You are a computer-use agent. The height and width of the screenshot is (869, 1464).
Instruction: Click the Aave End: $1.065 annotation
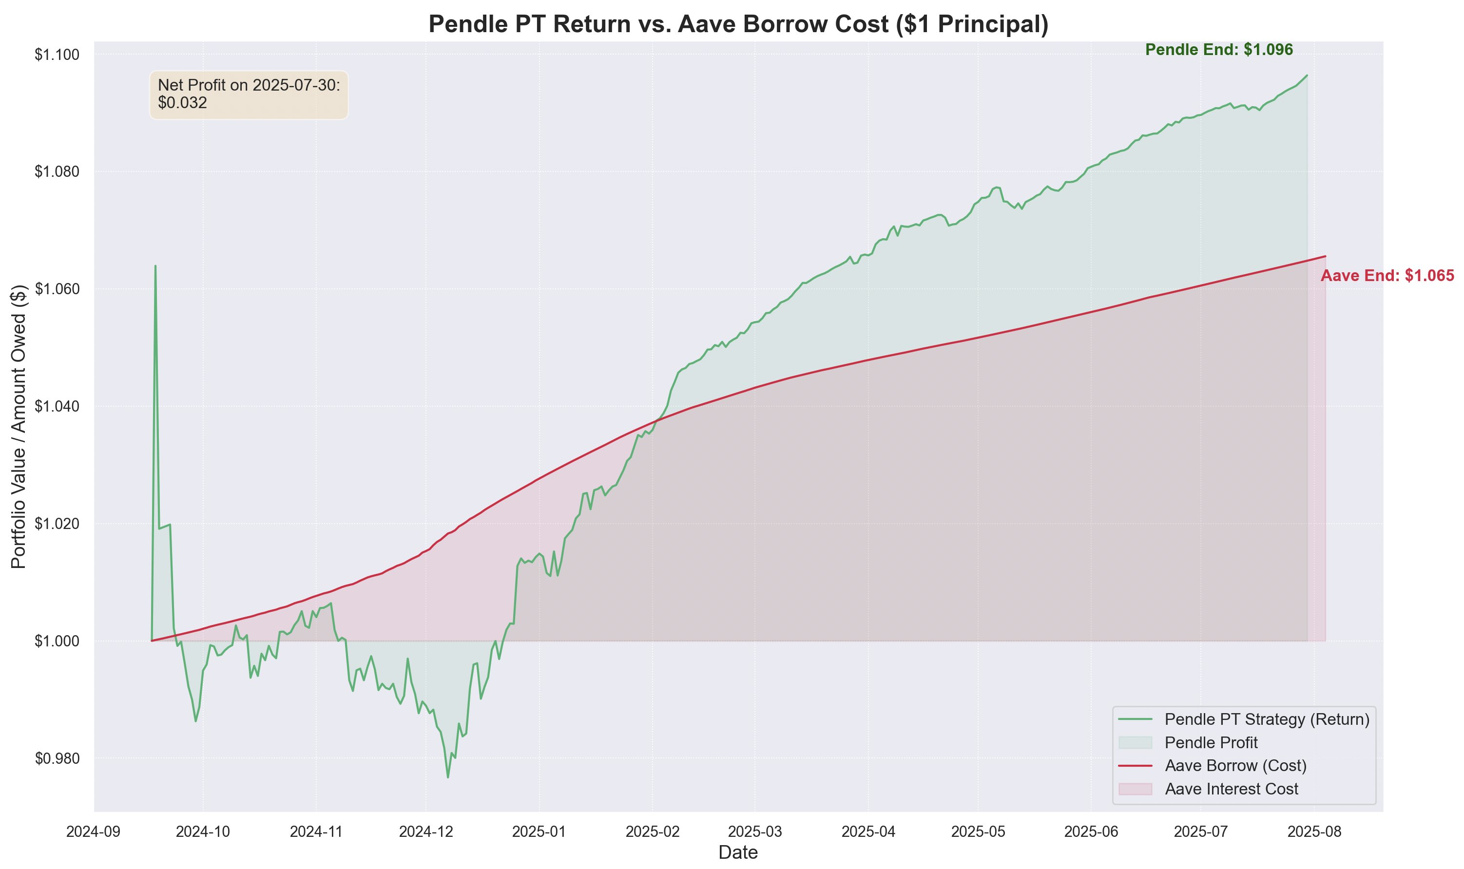click(x=1387, y=276)
